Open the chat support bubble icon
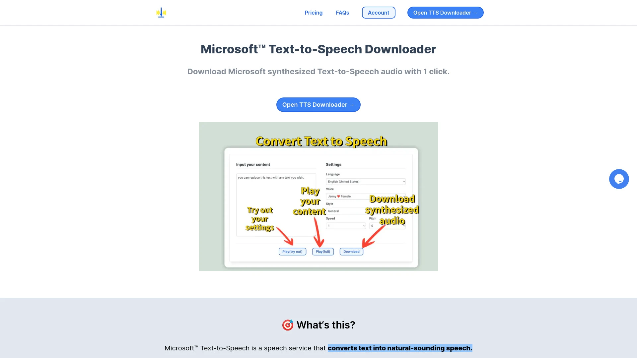This screenshot has width=637, height=358. point(619,179)
